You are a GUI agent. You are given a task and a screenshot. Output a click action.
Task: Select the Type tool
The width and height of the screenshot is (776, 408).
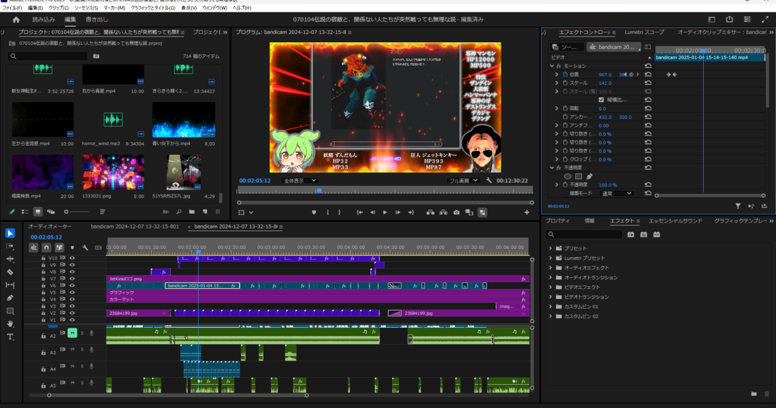point(10,337)
